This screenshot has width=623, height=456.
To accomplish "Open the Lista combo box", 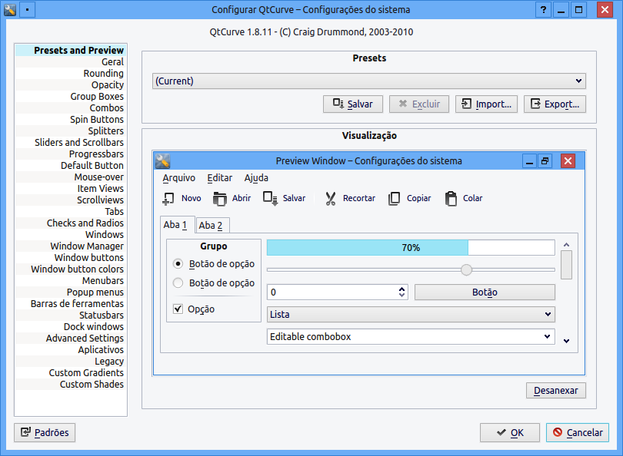I will pos(411,315).
